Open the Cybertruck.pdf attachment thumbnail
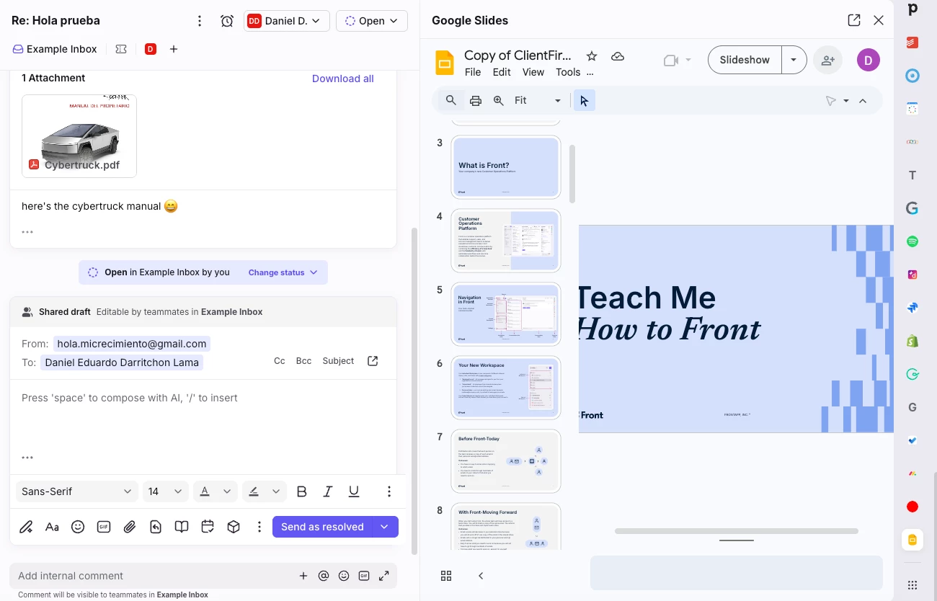Screen dimensions: 937x601 click(79, 135)
